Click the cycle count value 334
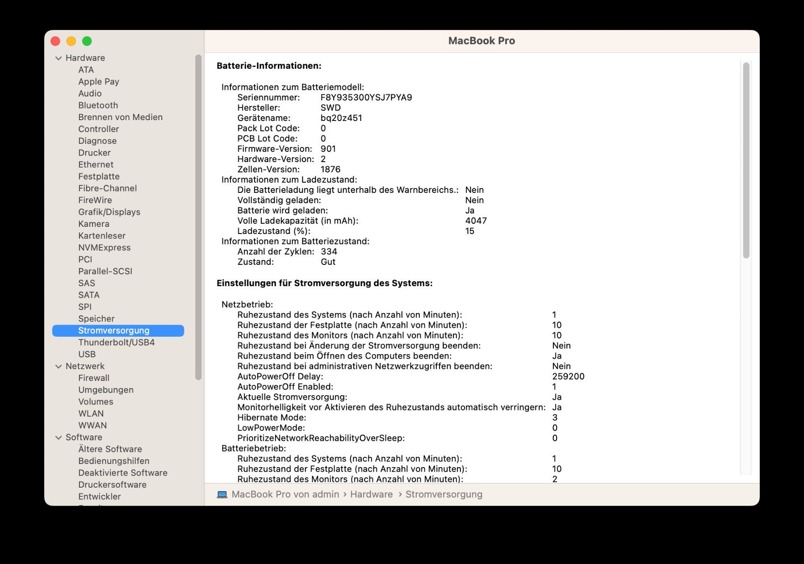The width and height of the screenshot is (804, 564). pos(329,251)
